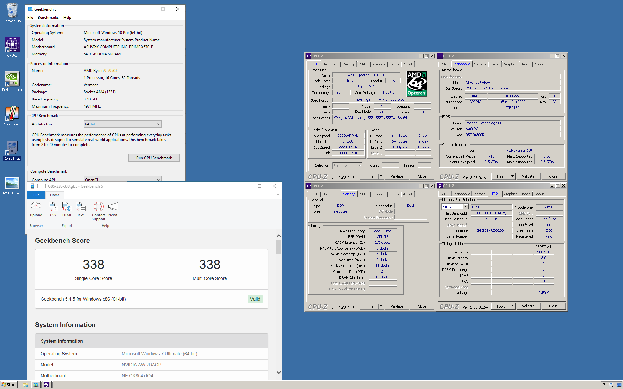Switch to SPD tab in Mainboard CPU-Z window
623x389 pixels.
[495, 64]
